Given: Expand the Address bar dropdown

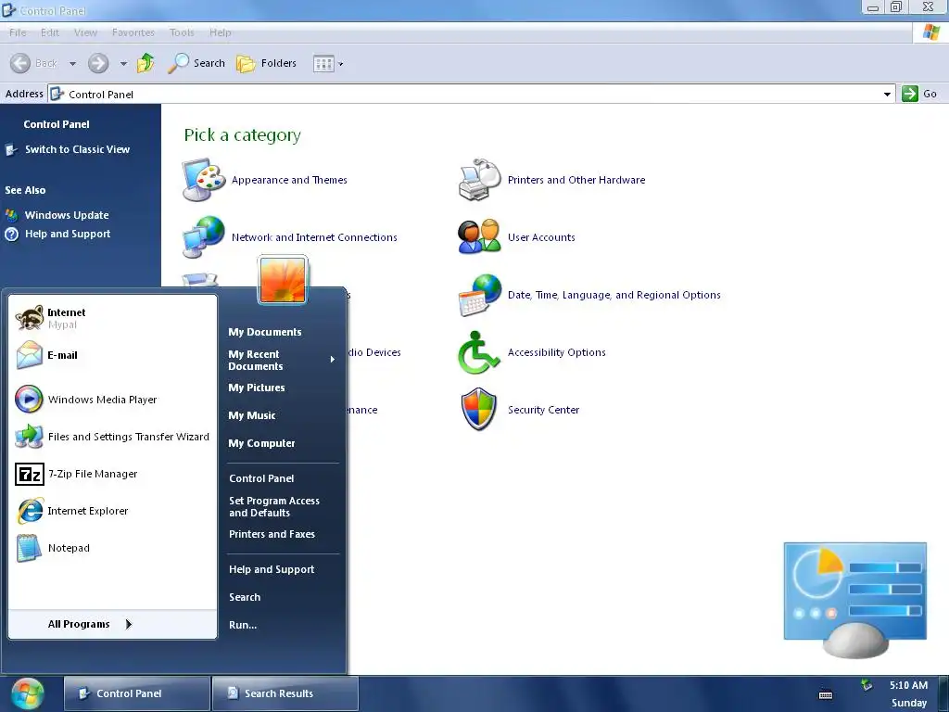Looking at the screenshot, I should pos(887,94).
